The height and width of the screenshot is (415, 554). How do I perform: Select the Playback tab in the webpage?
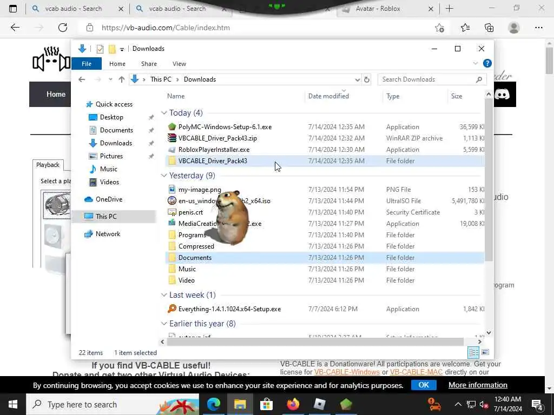pos(48,165)
